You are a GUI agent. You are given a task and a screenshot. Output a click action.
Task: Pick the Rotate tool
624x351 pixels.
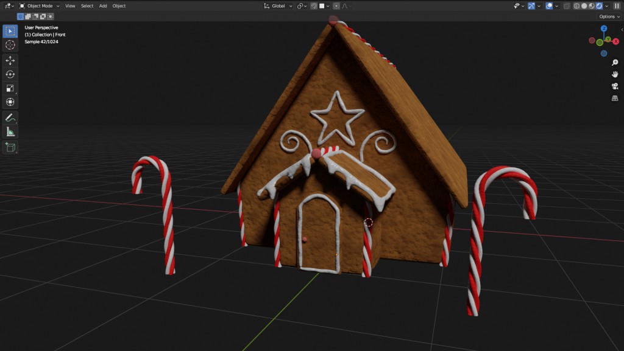[x=10, y=74]
